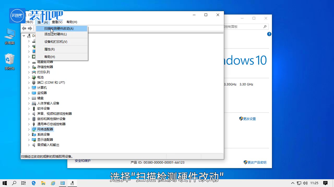
Task: Click the 更改设置 link
Action: pos(249,119)
